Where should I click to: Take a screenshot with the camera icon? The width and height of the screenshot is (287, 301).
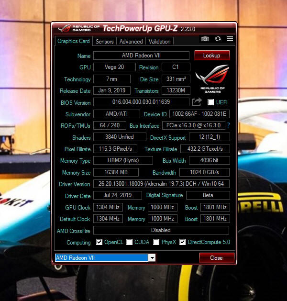tap(205, 39)
